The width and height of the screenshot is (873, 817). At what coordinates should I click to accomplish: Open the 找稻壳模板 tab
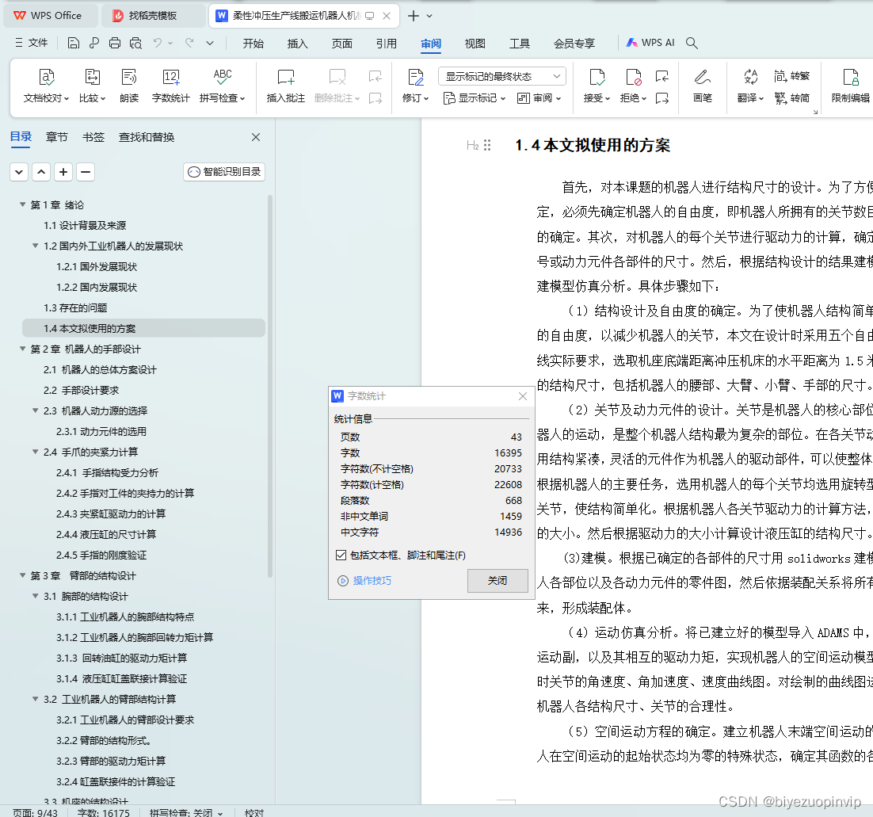pyautogui.click(x=152, y=16)
